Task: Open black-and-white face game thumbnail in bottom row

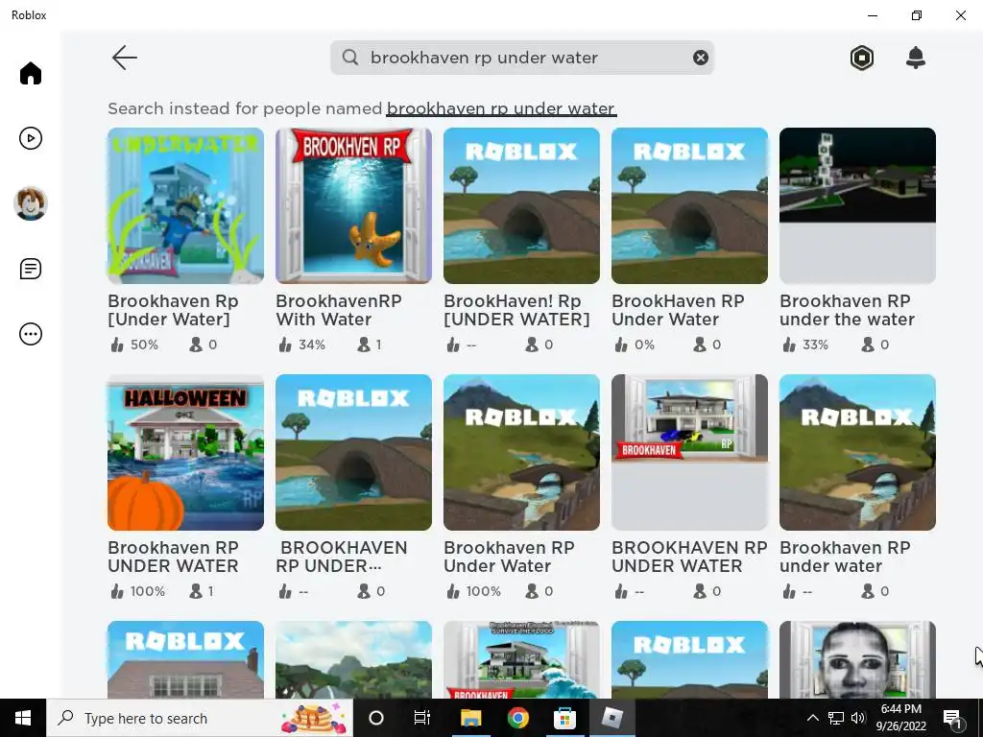Action: (x=857, y=659)
